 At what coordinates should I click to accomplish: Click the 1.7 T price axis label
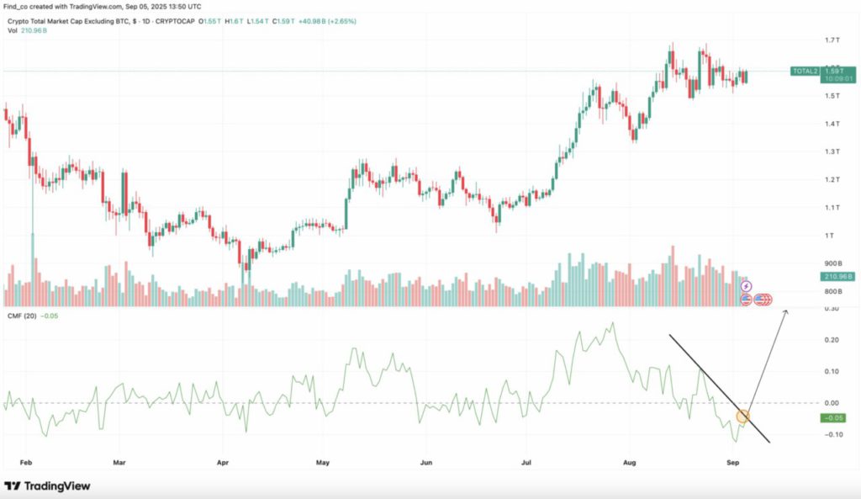pyautogui.click(x=833, y=40)
